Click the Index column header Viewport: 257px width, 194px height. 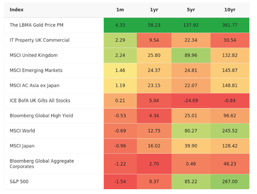click(x=17, y=9)
